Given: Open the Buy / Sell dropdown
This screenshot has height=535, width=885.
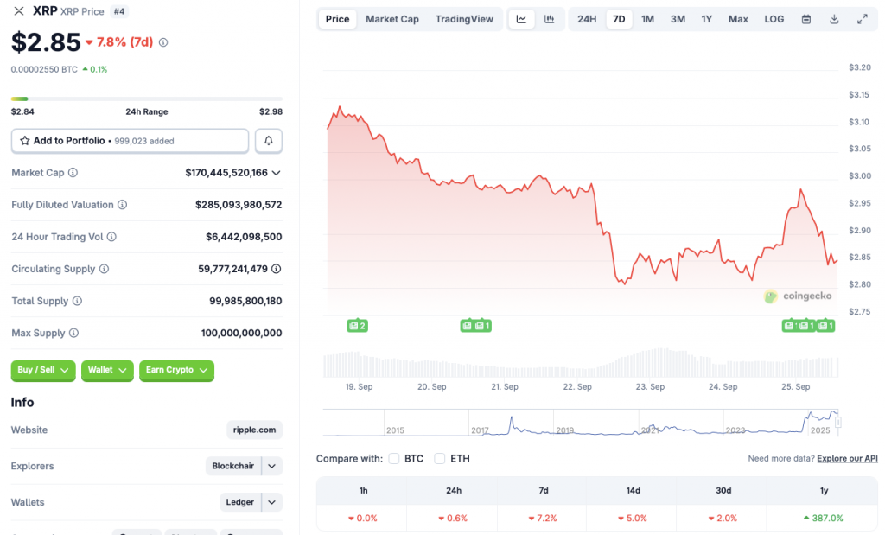Looking at the screenshot, I should [43, 370].
